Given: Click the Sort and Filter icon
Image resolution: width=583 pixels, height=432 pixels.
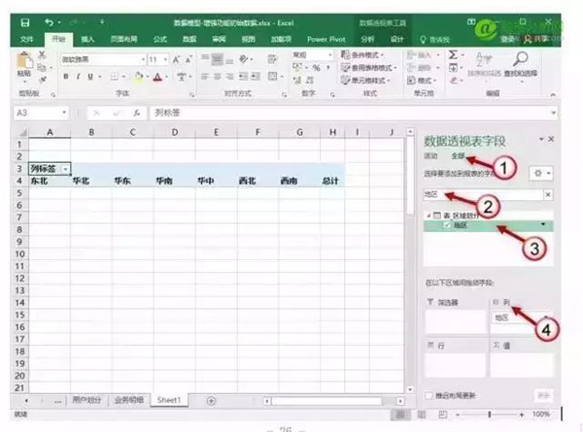Looking at the screenshot, I should click(x=484, y=59).
